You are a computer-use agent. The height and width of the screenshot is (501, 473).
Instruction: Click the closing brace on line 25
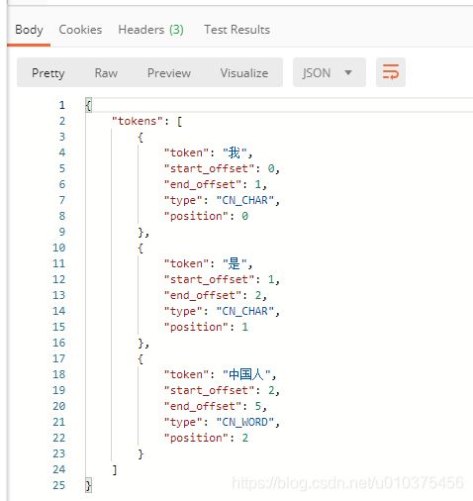coord(88,485)
